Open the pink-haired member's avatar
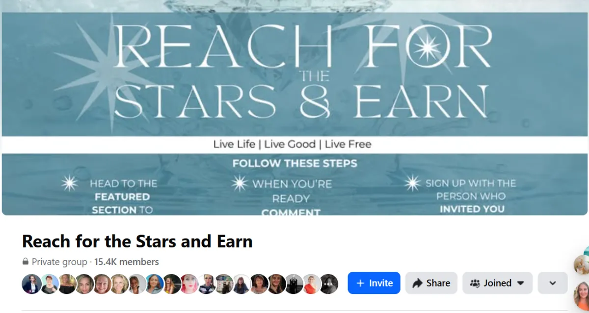Image resolution: width=589 pixels, height=313 pixels. coord(189,284)
